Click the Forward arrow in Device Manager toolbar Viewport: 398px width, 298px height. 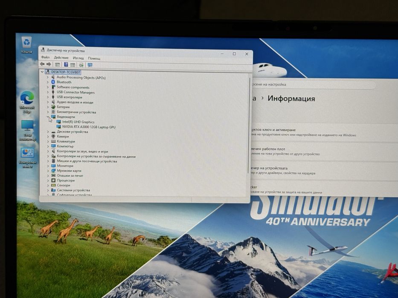(49, 64)
